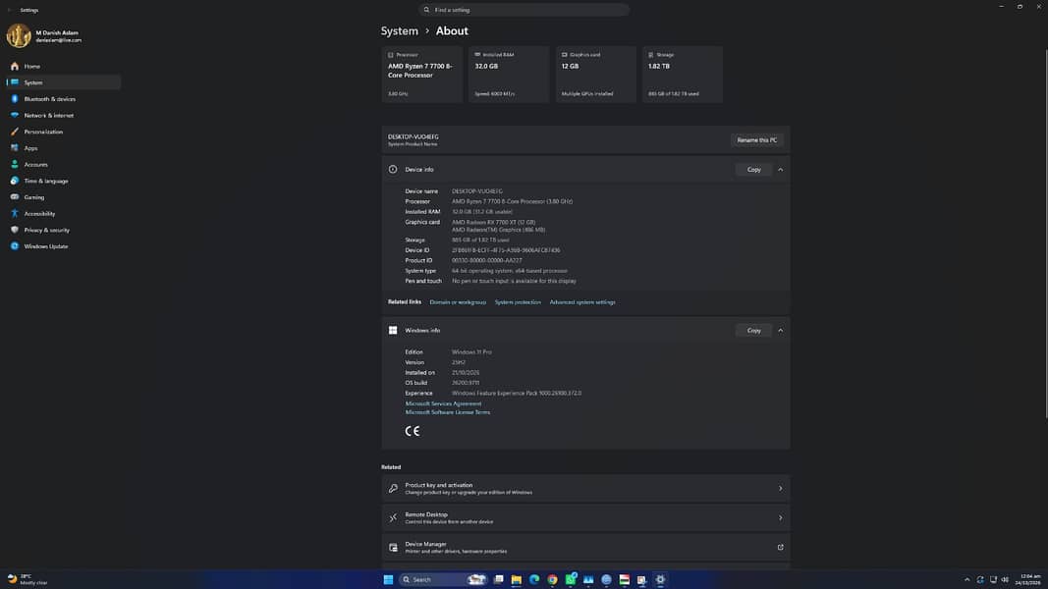Image resolution: width=1048 pixels, height=589 pixels.
Task: Click the taskbar Search box
Action: tap(443, 579)
